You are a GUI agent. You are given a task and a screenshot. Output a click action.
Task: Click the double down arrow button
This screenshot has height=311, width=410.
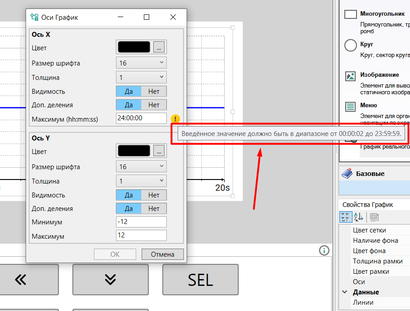click(110, 280)
